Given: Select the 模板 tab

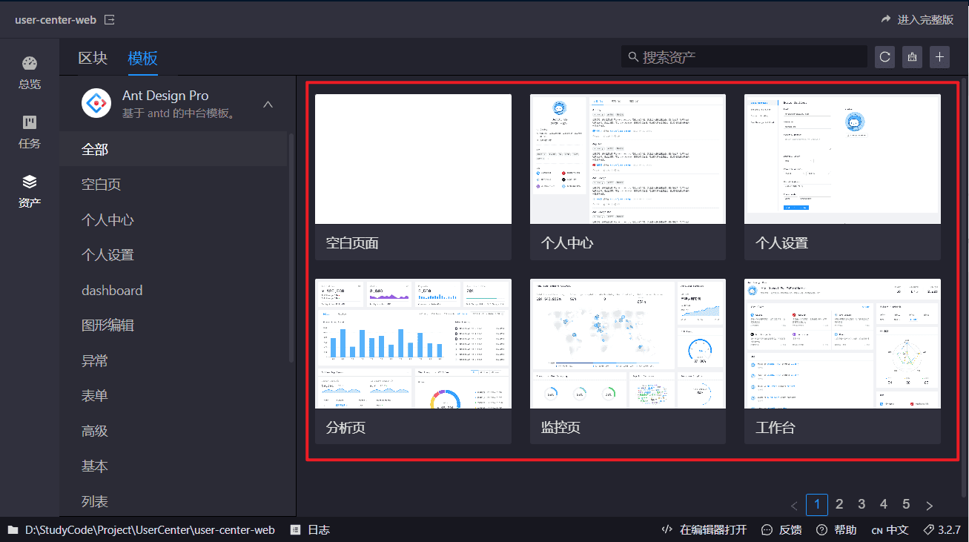Looking at the screenshot, I should click(142, 58).
